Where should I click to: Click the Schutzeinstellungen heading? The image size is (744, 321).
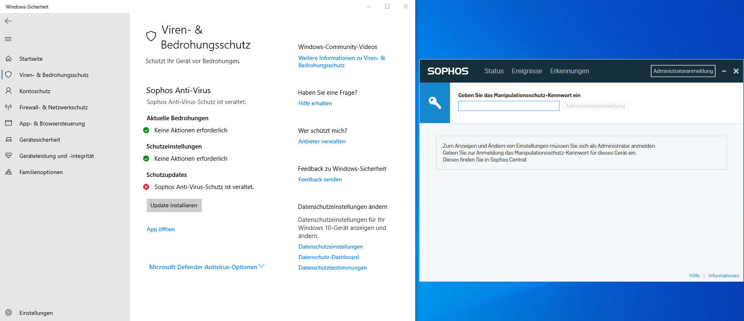pyautogui.click(x=174, y=147)
